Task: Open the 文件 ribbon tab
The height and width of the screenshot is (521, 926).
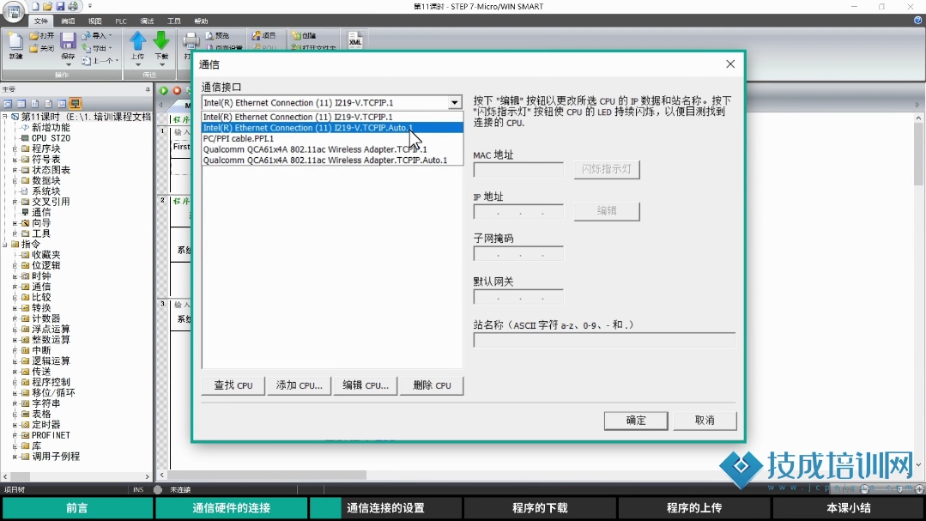Action: 41,21
